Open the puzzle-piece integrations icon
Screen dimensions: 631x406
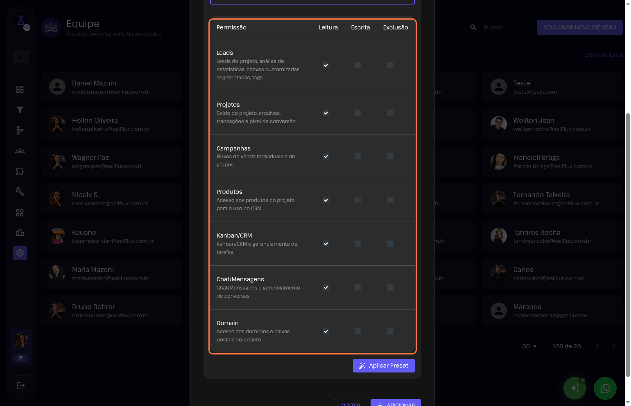20,171
